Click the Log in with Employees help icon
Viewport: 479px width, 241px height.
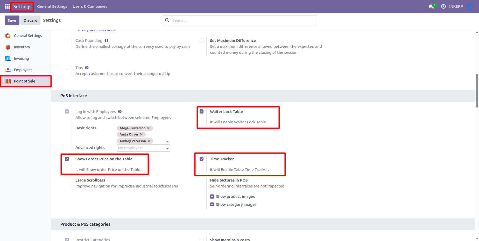click(120, 112)
